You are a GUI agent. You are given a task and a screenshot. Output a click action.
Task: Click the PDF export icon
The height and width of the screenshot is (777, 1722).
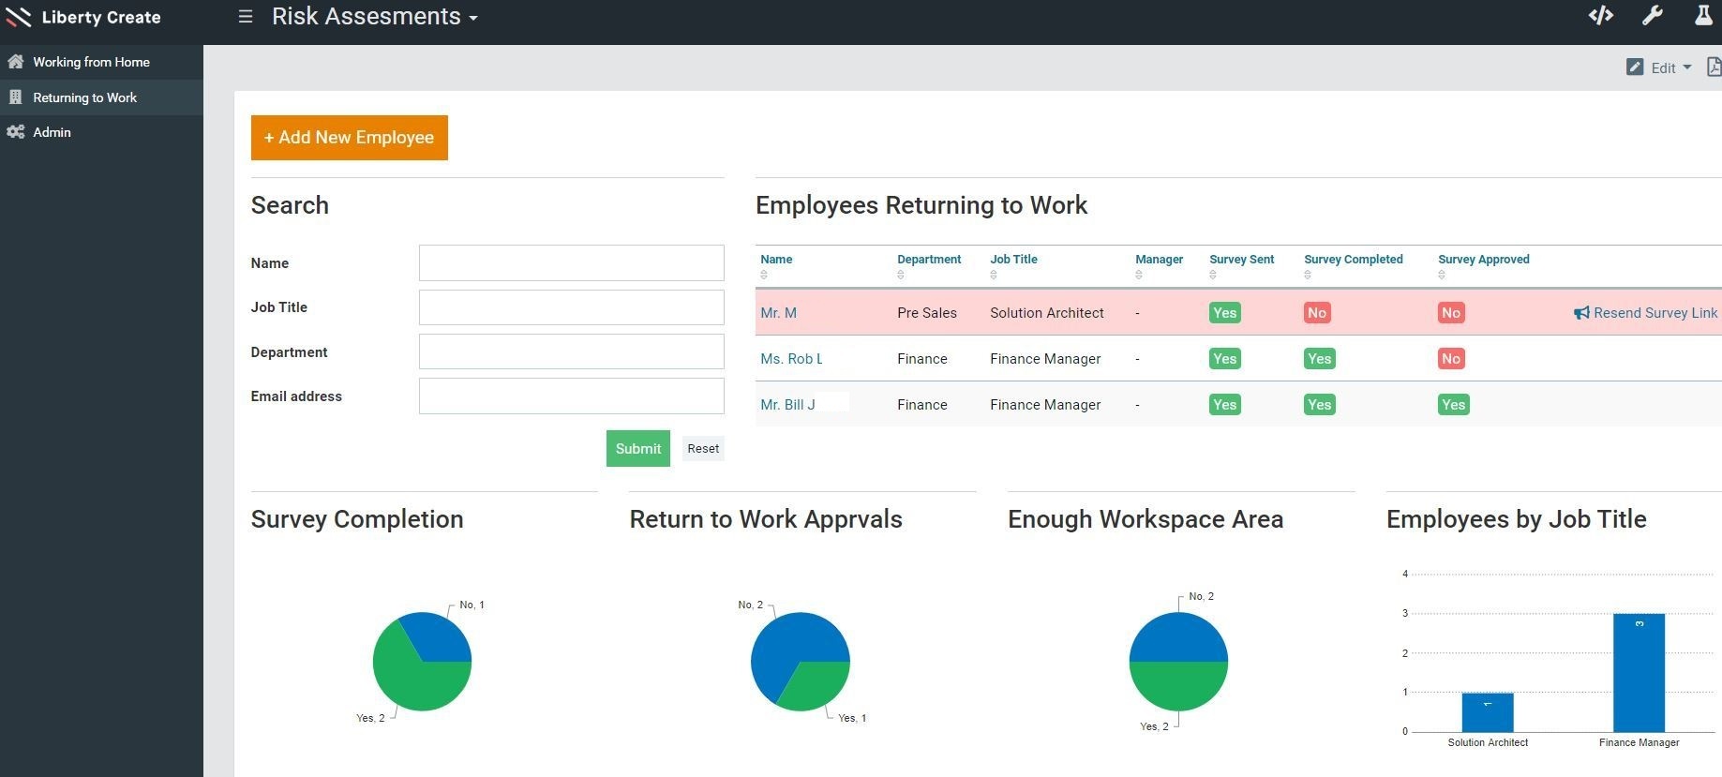[x=1714, y=67]
